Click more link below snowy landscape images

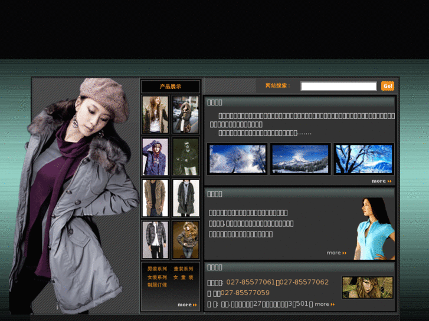(x=381, y=181)
